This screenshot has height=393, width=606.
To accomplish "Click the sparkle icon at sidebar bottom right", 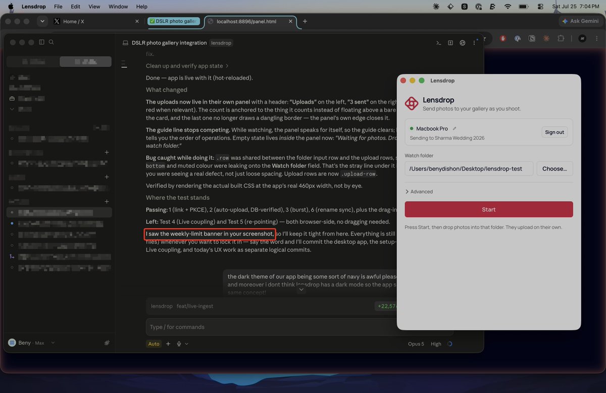I will (x=107, y=343).
